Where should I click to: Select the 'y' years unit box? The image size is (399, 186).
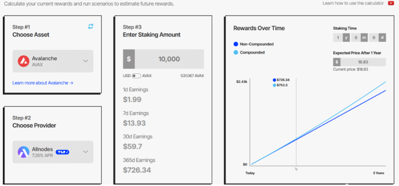(346, 38)
